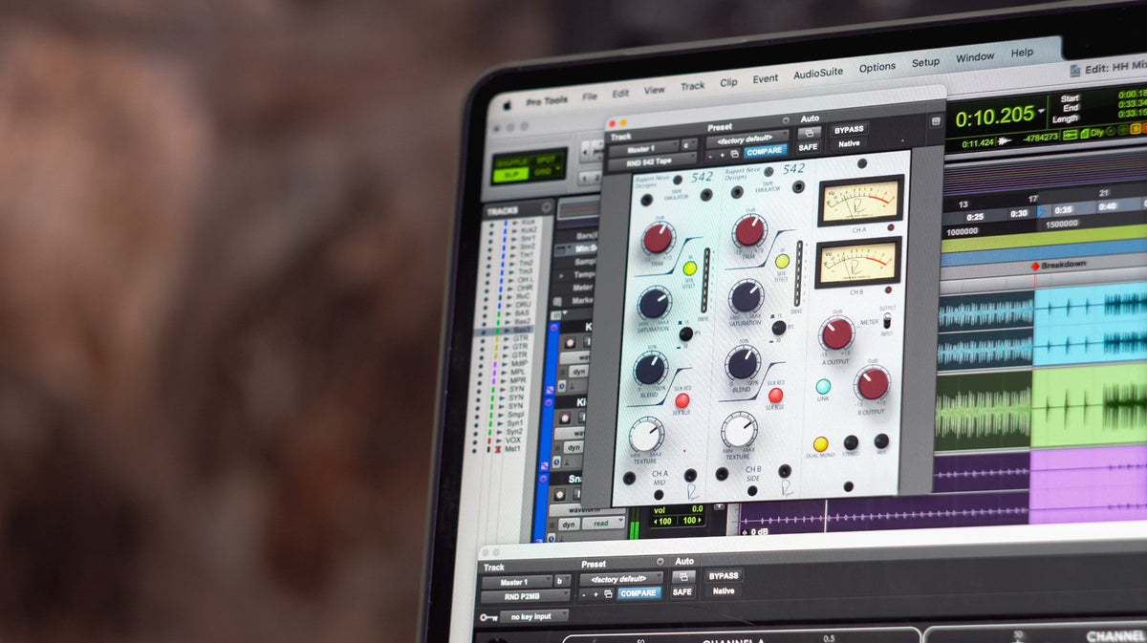Click the settings copy icon beside COMPARE in 542 plugin

[734, 153]
